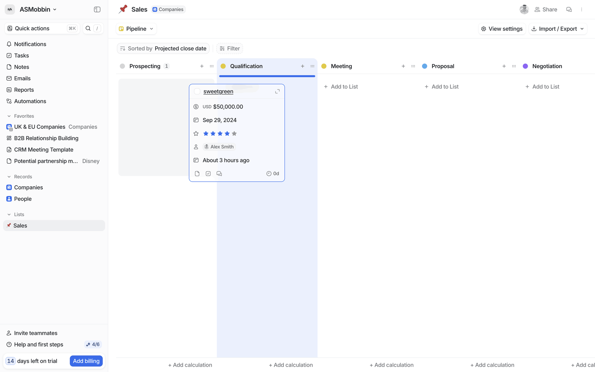Click Add to List in the Proposal column
This screenshot has height=372, width=595.
point(441,87)
